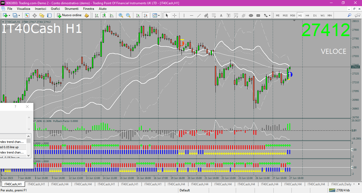Screen dimensions: 362x193
Task: Switch timeframe to M5
Action: (278, 15)
